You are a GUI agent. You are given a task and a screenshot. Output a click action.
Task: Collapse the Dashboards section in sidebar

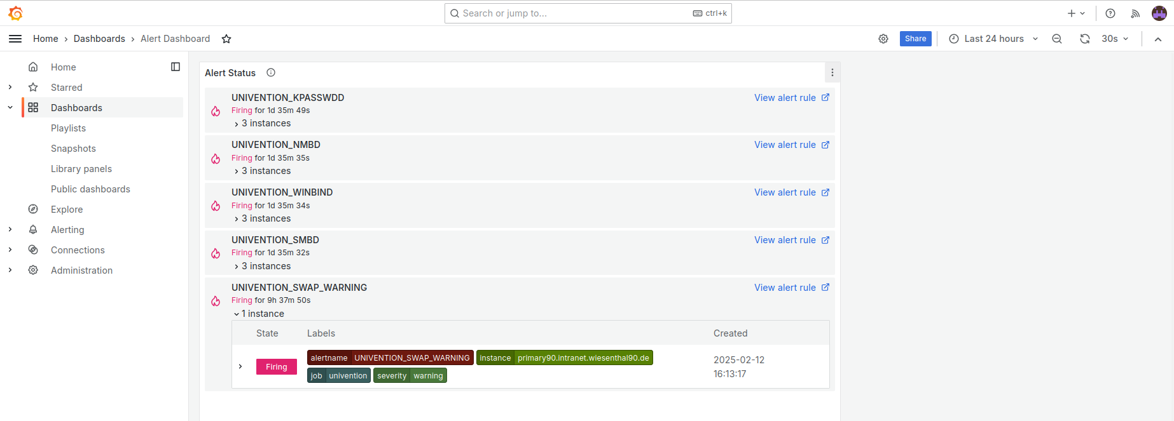point(10,107)
